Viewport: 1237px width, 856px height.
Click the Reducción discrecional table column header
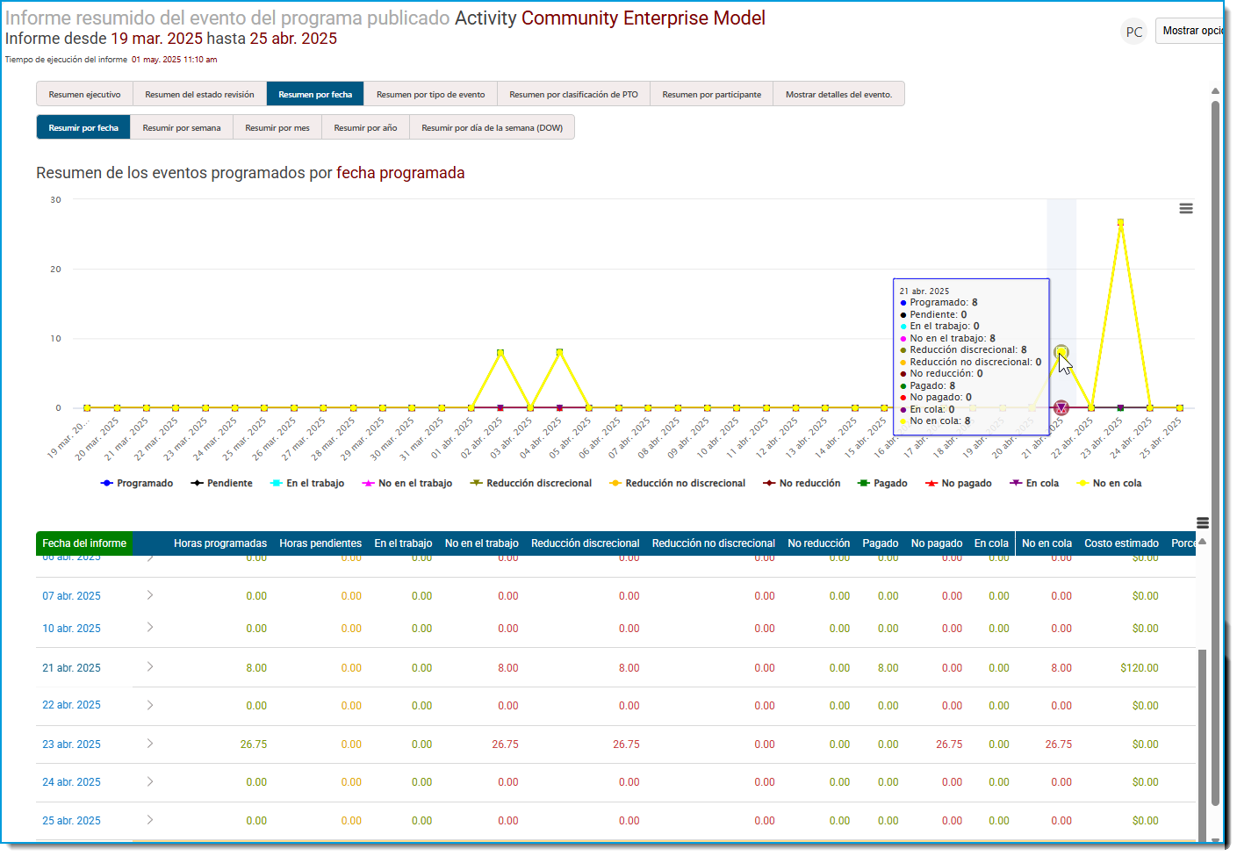pyautogui.click(x=585, y=543)
